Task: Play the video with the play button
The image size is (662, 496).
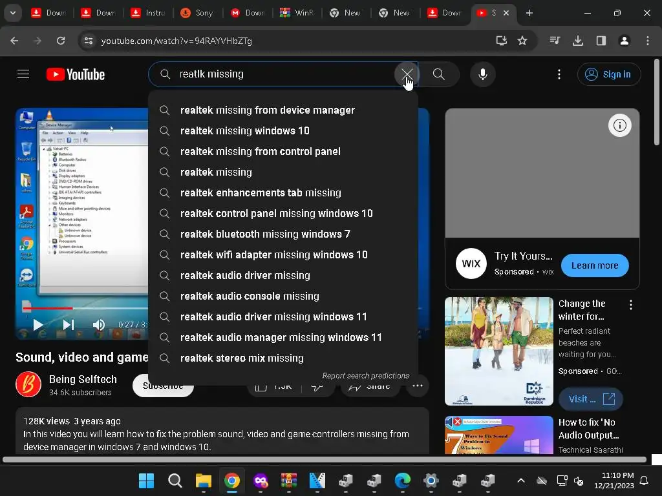Action: click(x=38, y=324)
